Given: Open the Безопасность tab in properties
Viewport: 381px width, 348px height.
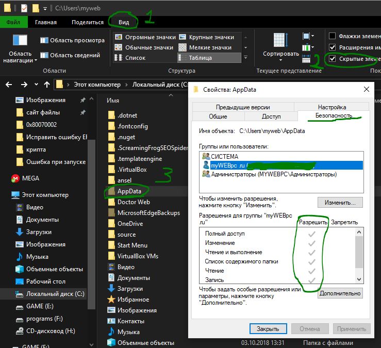Looking at the screenshot, I should pyautogui.click(x=334, y=115).
